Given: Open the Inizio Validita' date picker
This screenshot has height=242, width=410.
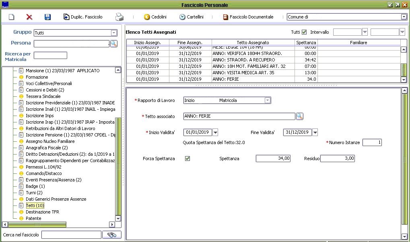Looking at the screenshot, I should point(215,132).
